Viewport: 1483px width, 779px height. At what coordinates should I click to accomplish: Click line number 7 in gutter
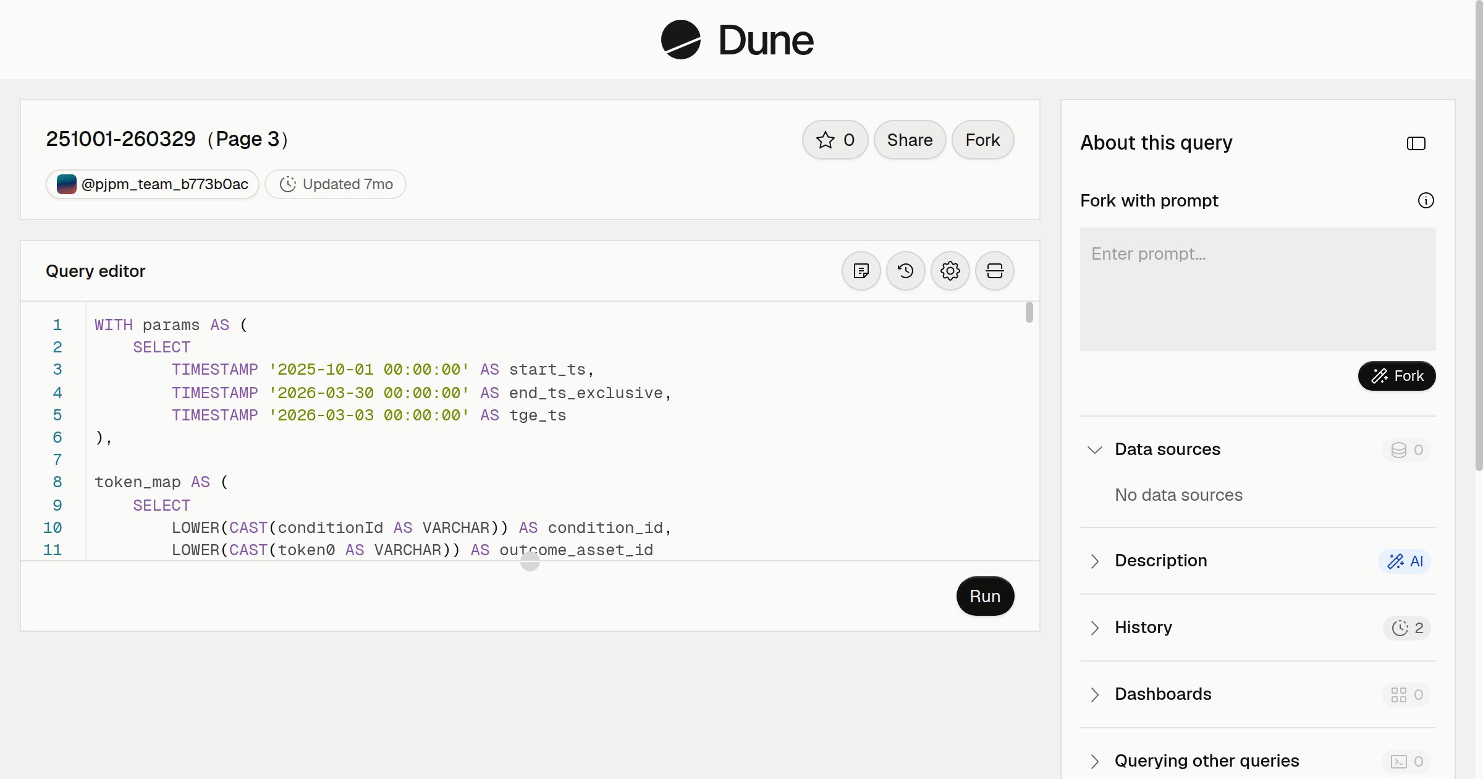pyautogui.click(x=57, y=459)
